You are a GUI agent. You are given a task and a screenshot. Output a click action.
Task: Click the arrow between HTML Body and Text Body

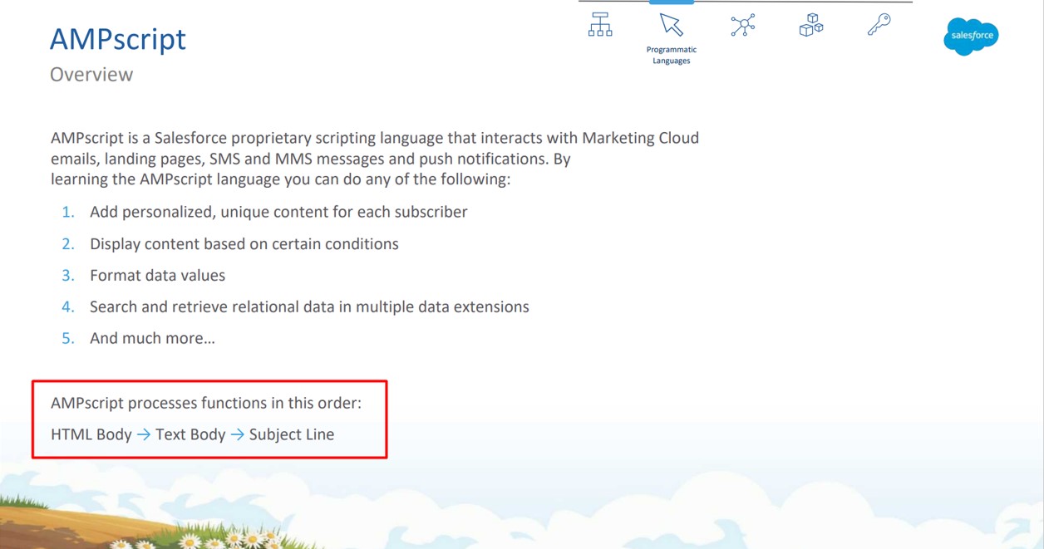click(144, 434)
